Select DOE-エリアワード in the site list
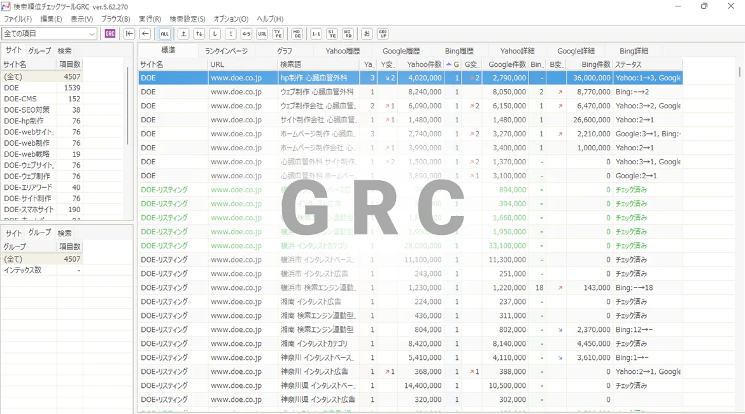Image resolution: width=745 pixels, height=414 pixels. [42, 187]
